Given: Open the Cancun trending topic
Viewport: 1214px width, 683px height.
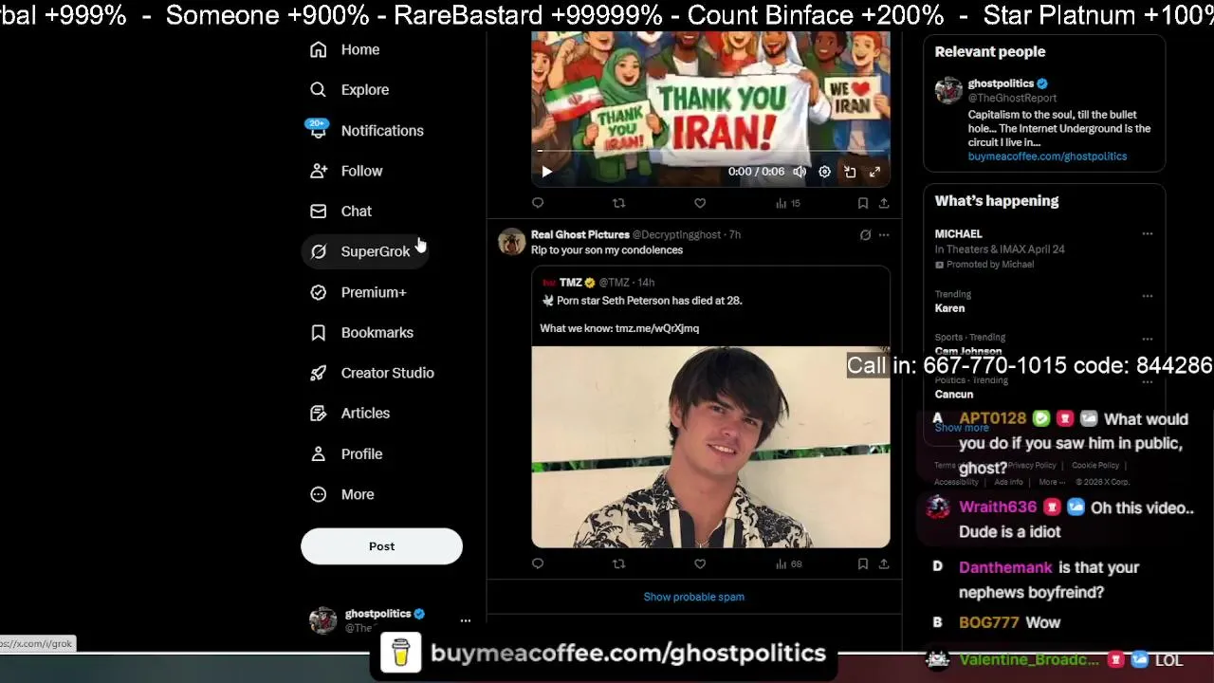Looking at the screenshot, I should 953,394.
